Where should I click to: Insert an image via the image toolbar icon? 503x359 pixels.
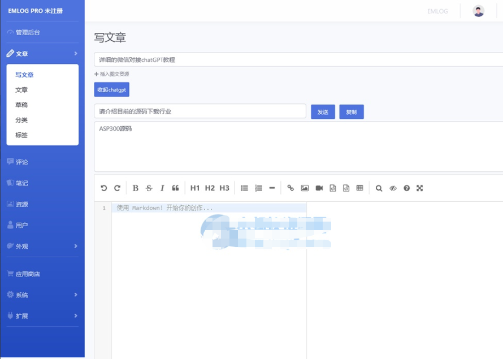tap(304, 188)
